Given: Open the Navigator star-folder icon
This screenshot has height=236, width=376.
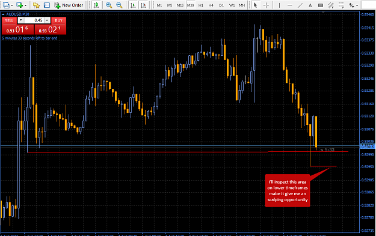Looking at the screenshot, I should 36,5.
